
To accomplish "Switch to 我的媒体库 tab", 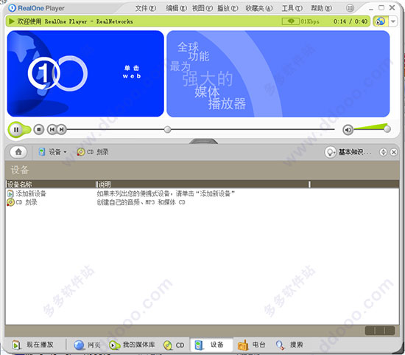I will pos(132,345).
